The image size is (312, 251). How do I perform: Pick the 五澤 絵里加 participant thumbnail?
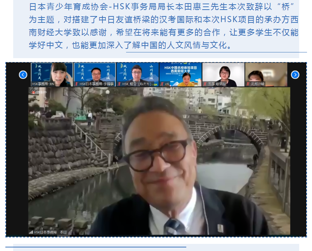[x=223, y=75]
